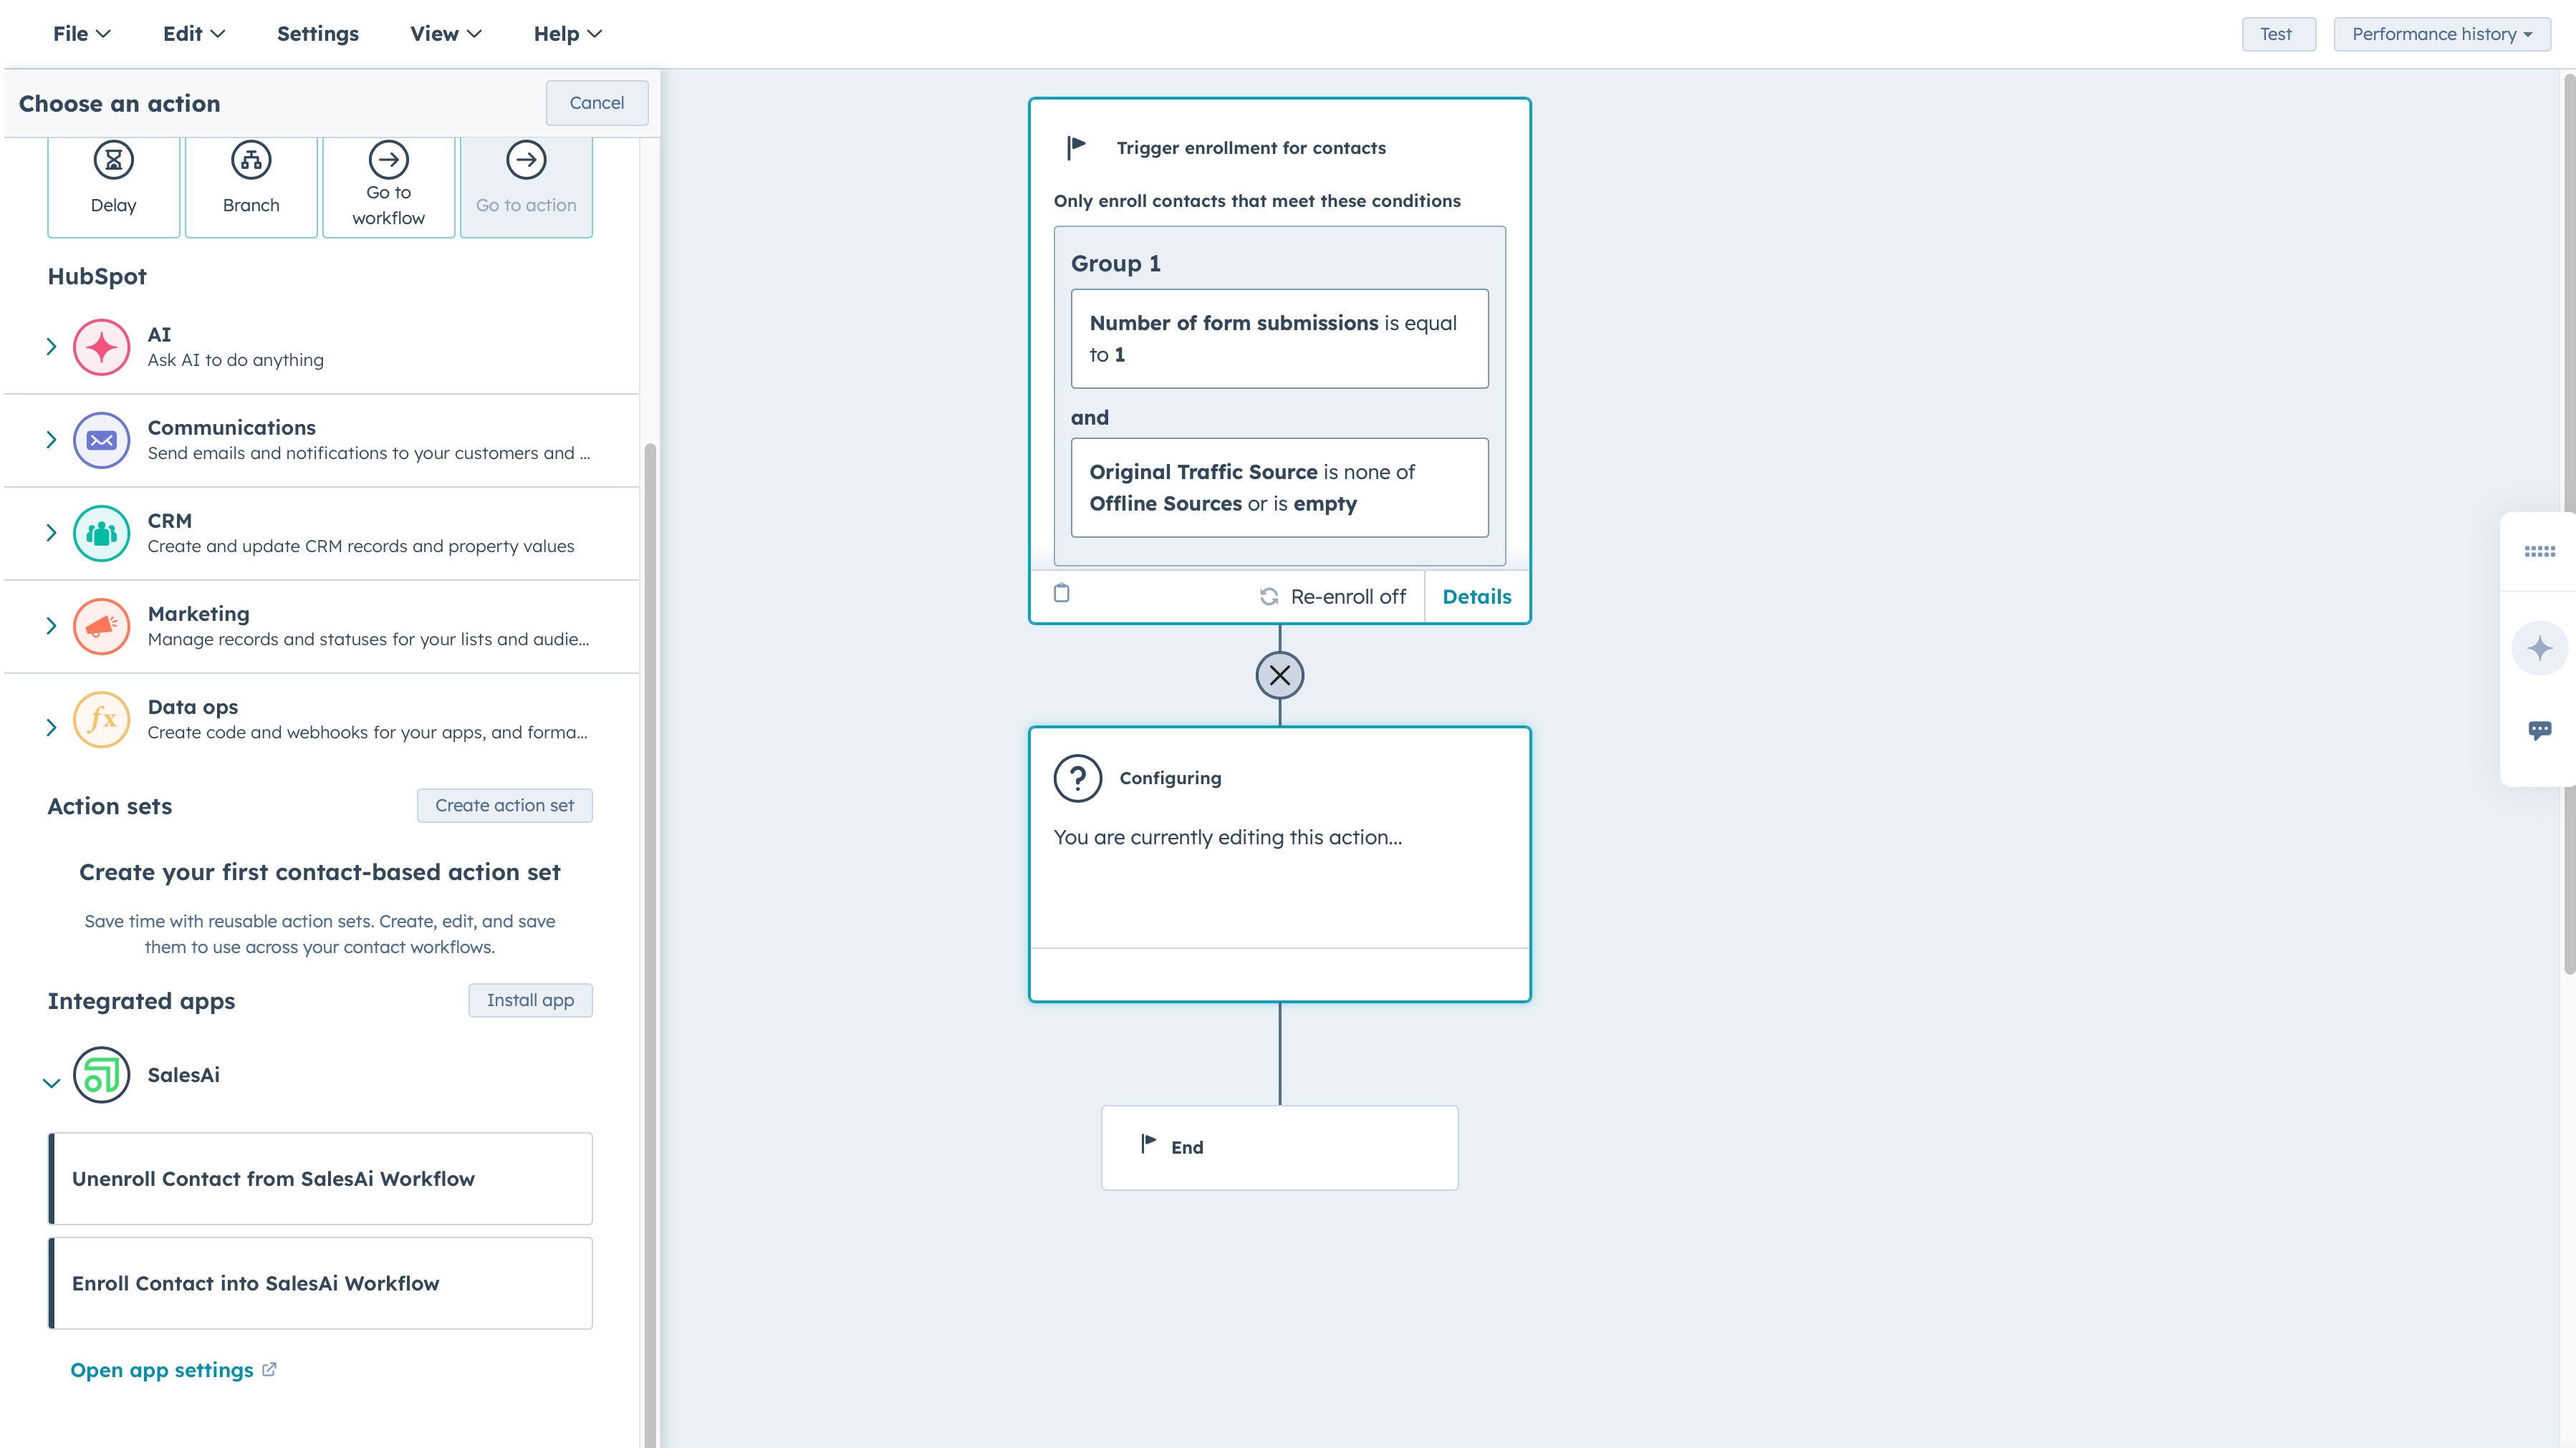The width and height of the screenshot is (2576, 1448).
Task: Open the chat bubble icon on right
Action: coord(2539,730)
